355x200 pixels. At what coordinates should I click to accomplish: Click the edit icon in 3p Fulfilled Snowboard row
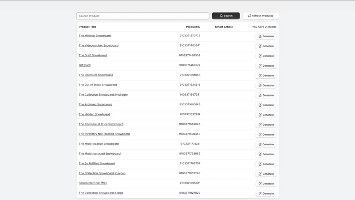[x=260, y=164]
